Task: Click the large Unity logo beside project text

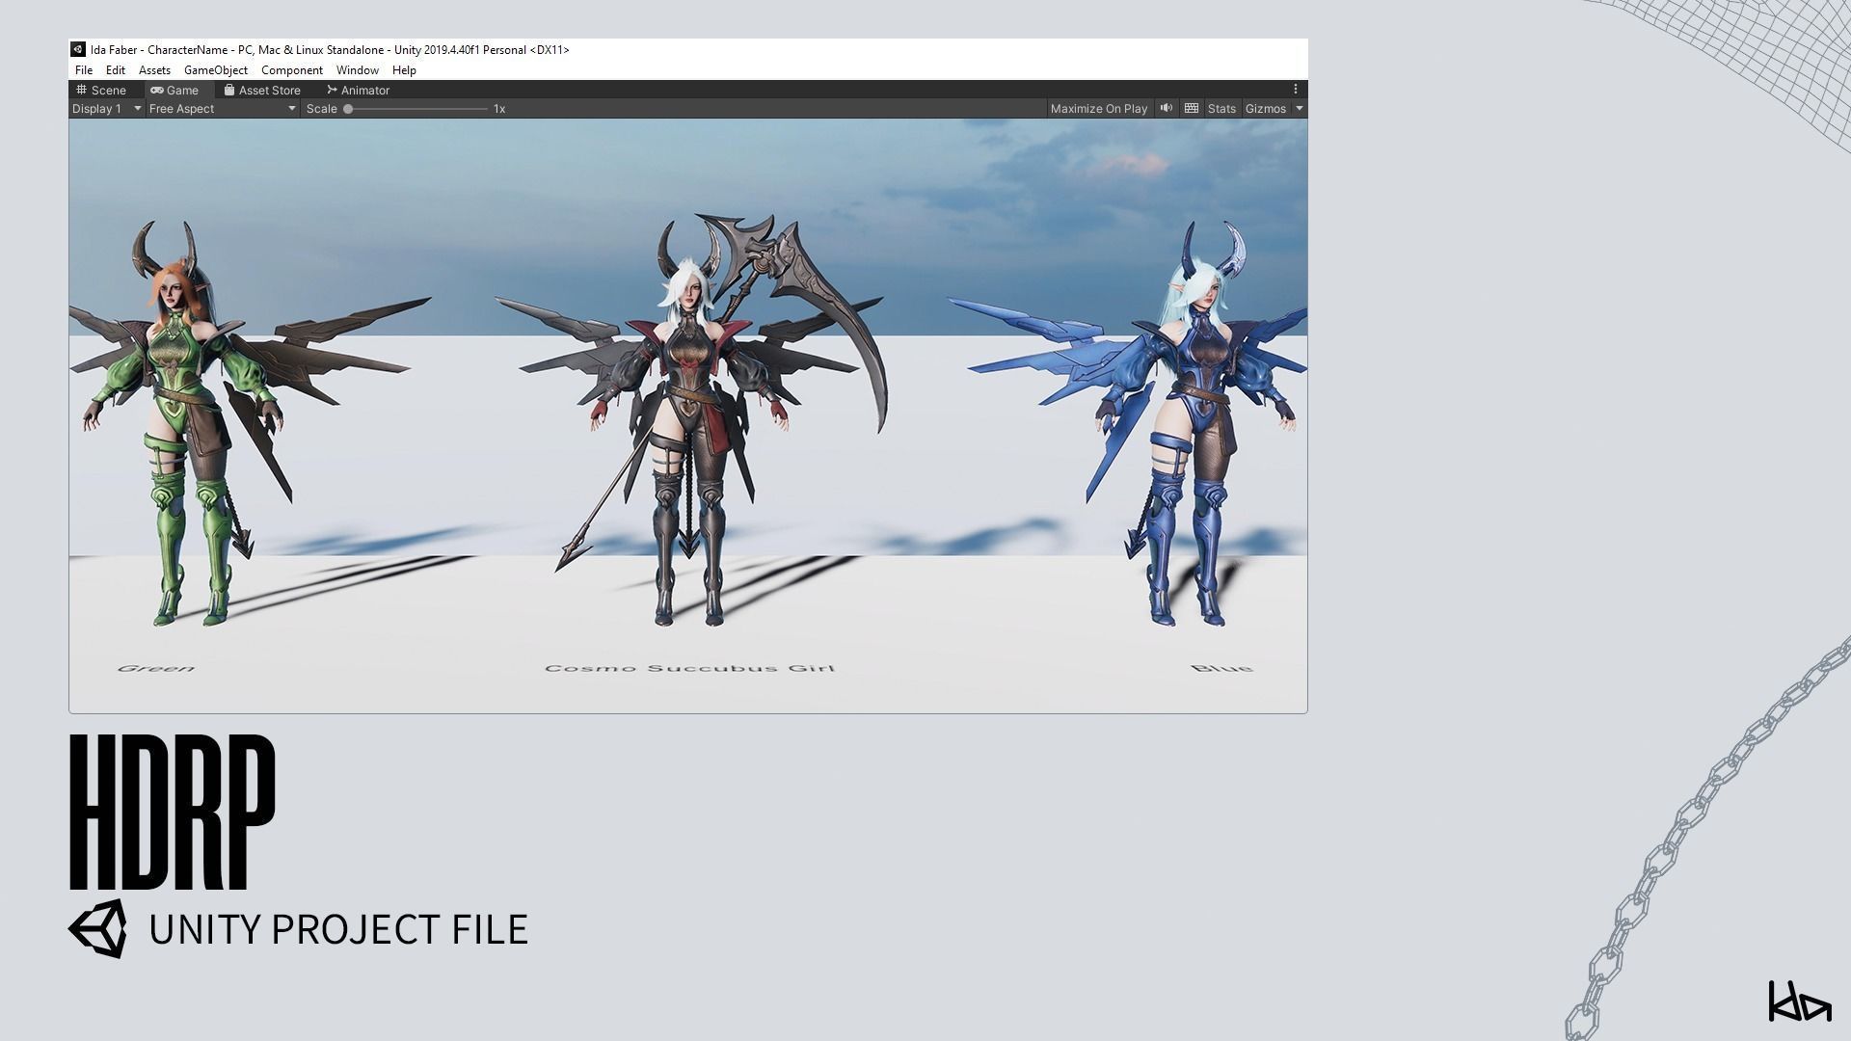Action: [x=97, y=928]
